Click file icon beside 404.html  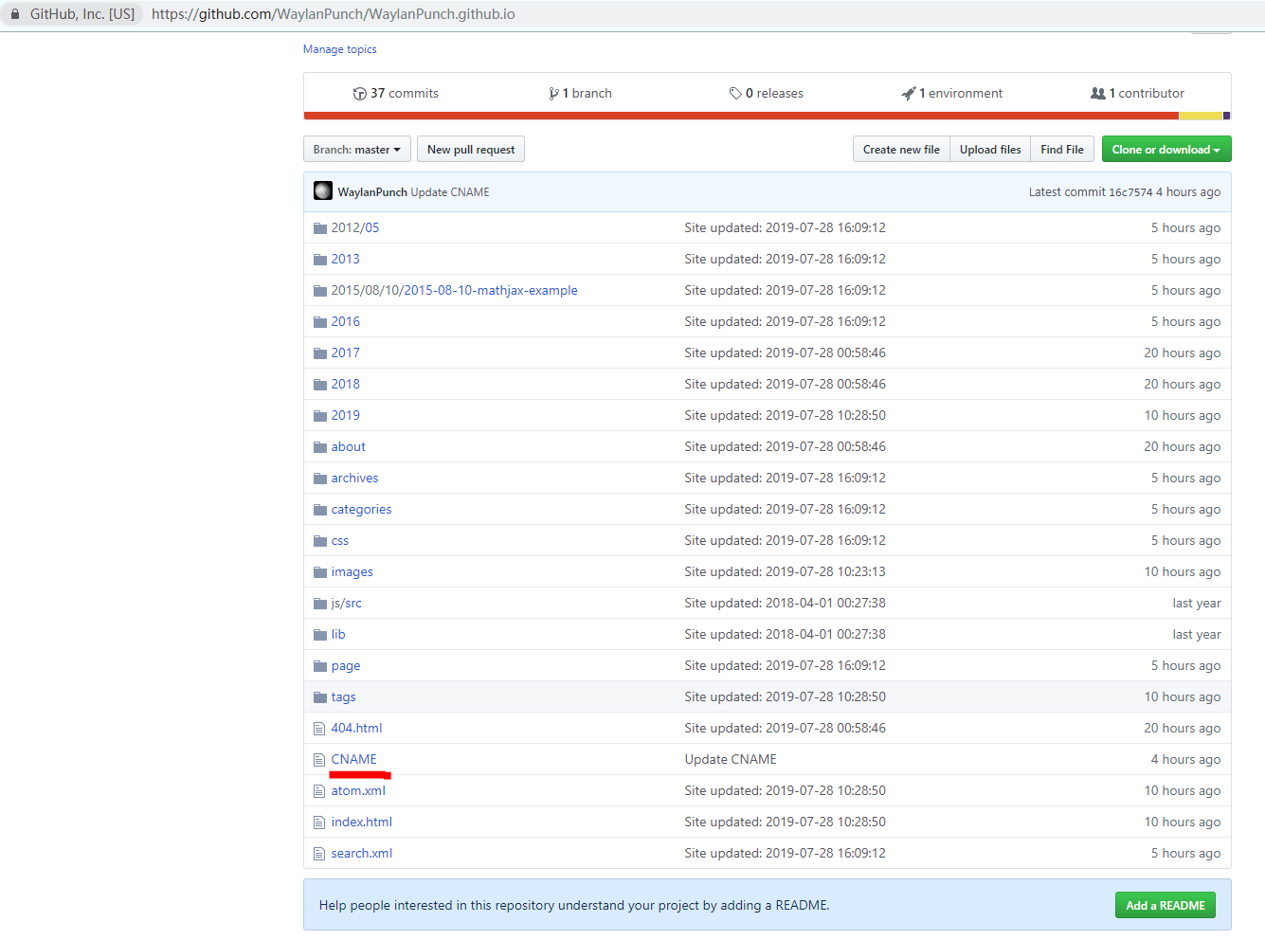(319, 729)
